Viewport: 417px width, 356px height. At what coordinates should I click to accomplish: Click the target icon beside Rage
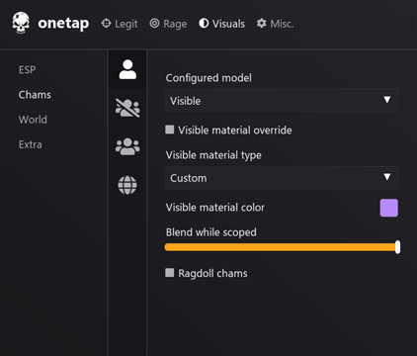[x=154, y=24]
